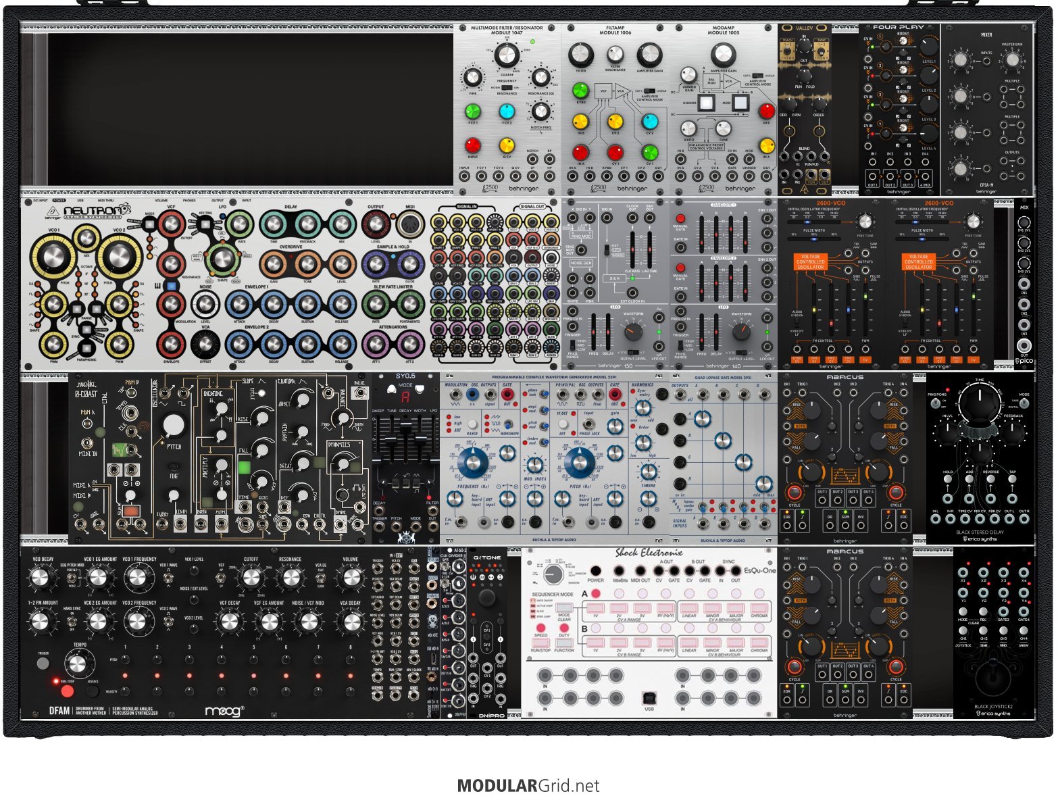The image size is (1058, 800).
Task: Click the Delay Feedback knob on Neutron
Action: (307, 224)
